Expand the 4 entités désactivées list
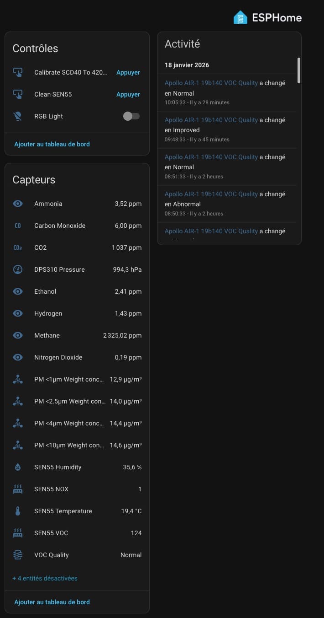Screen dimensions: 324x618 pyautogui.click(x=45, y=578)
